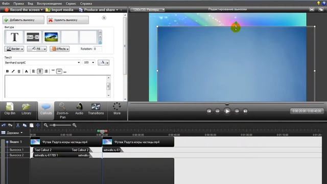The width and height of the screenshot is (327, 184).
Task: Click the full screen preview icon
Action: pos(312,10)
